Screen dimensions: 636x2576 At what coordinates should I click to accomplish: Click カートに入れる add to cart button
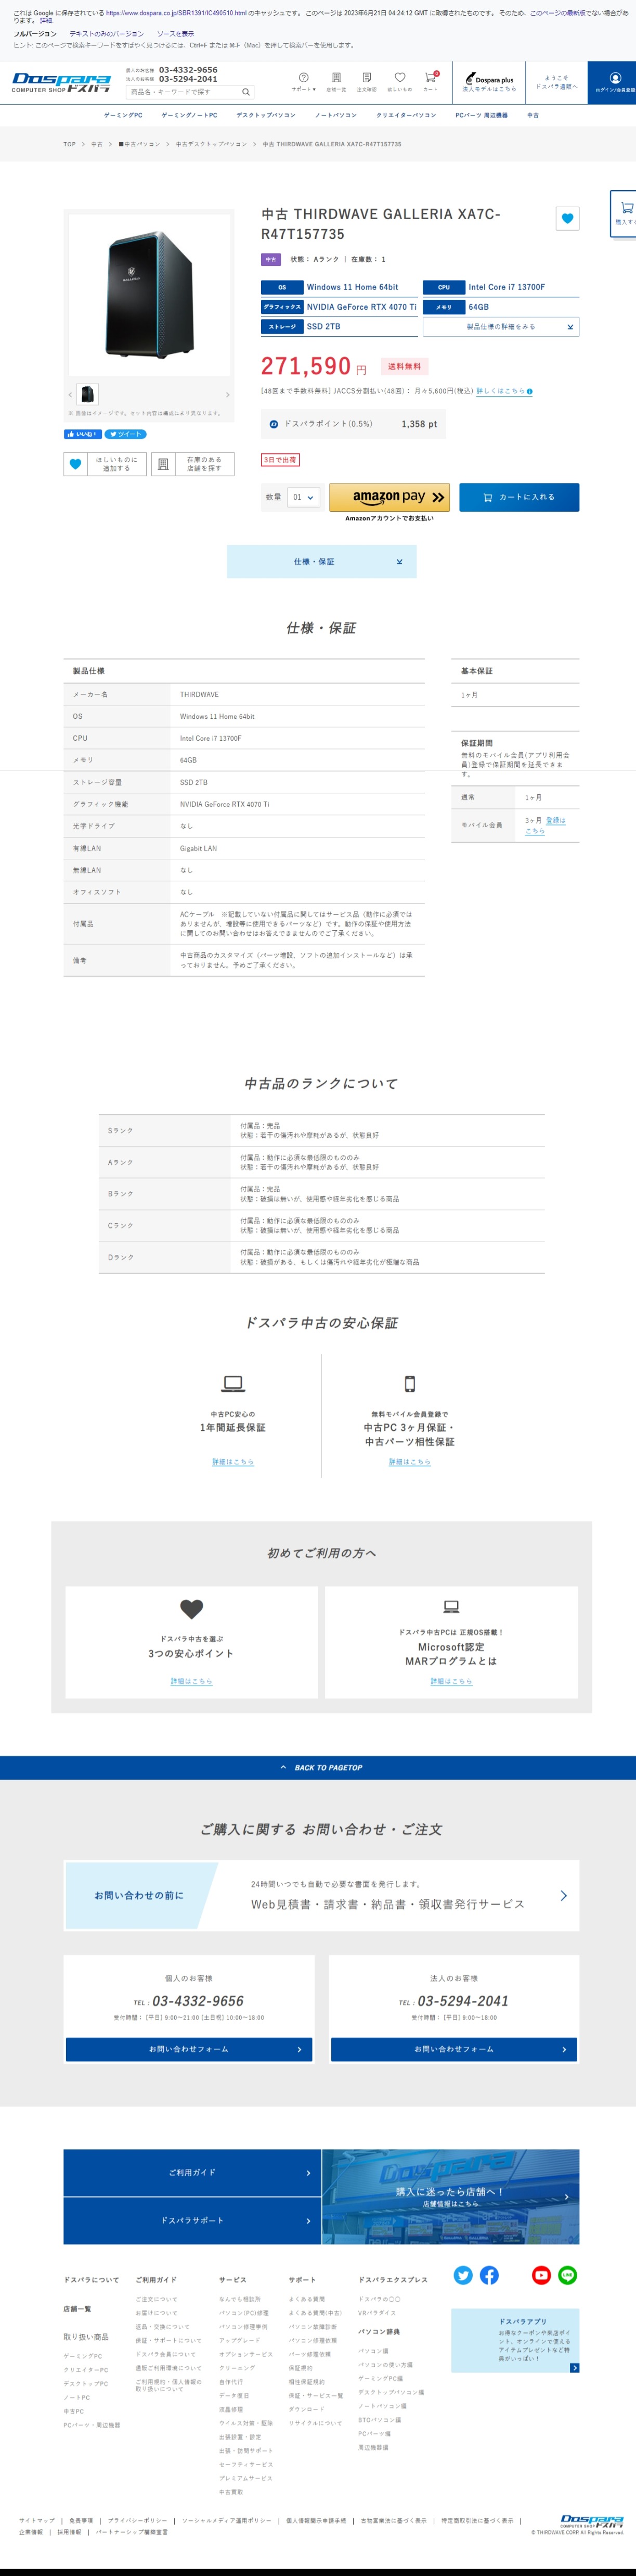pyautogui.click(x=518, y=497)
